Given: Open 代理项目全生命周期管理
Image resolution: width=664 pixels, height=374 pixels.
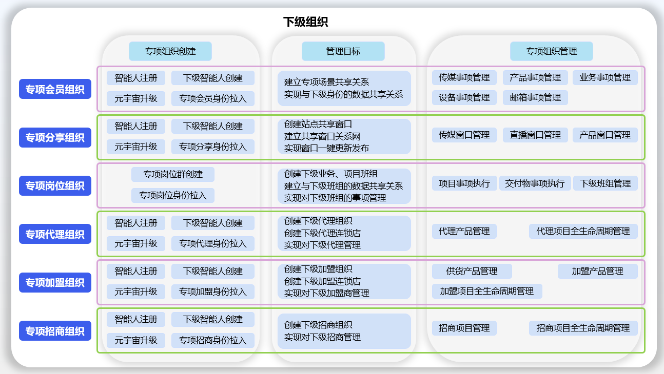Looking at the screenshot, I should point(583,231).
